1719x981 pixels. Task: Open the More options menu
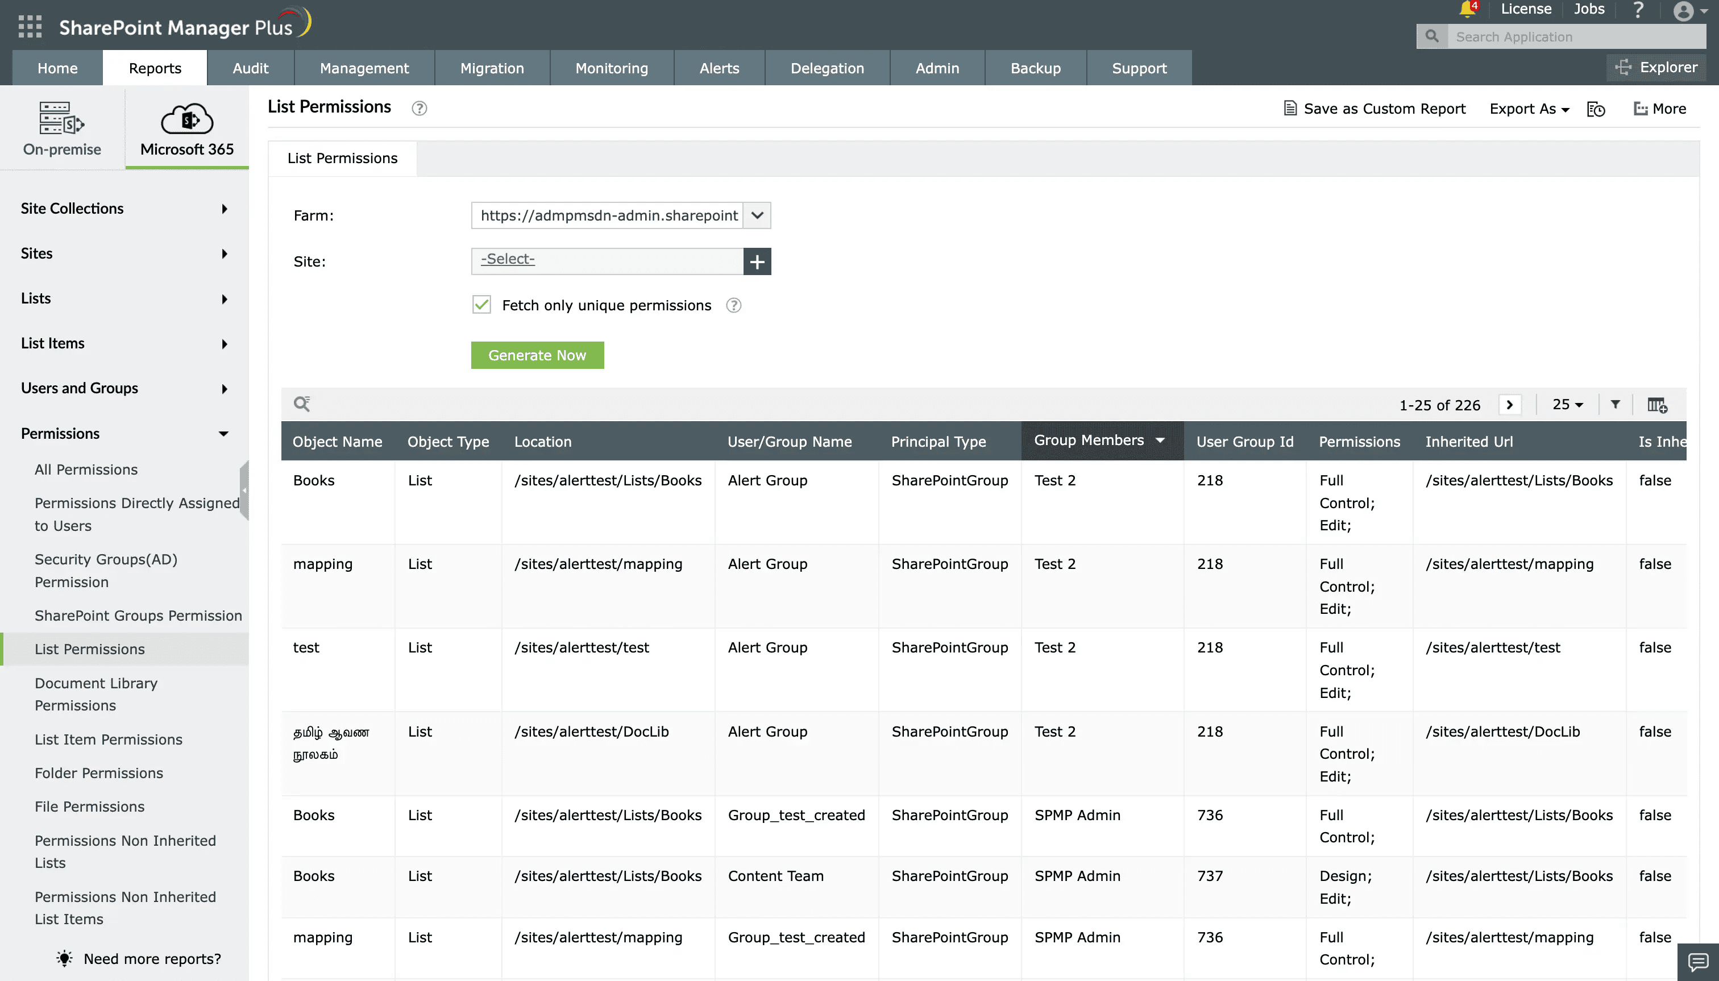[1660, 109]
